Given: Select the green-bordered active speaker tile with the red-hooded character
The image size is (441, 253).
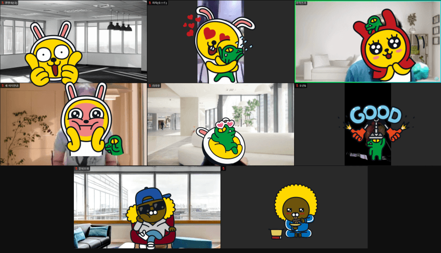Looking at the screenshot, I should [x=368, y=42].
